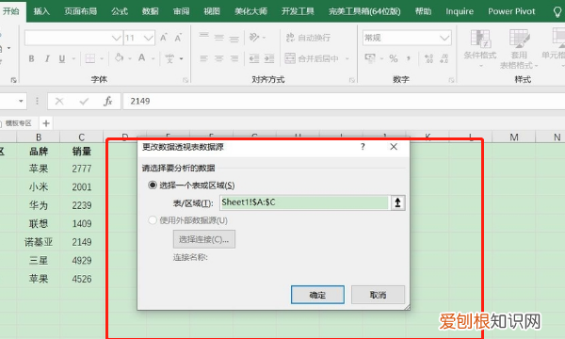Select column M header

pos(514,137)
